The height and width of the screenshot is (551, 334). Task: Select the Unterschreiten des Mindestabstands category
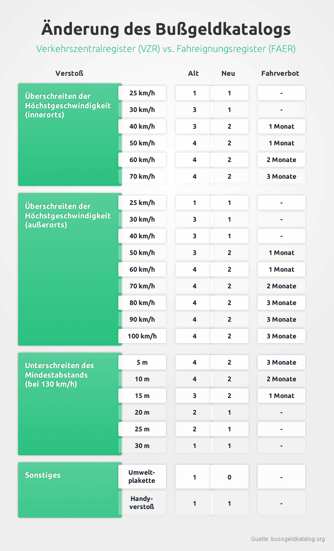tap(70, 404)
